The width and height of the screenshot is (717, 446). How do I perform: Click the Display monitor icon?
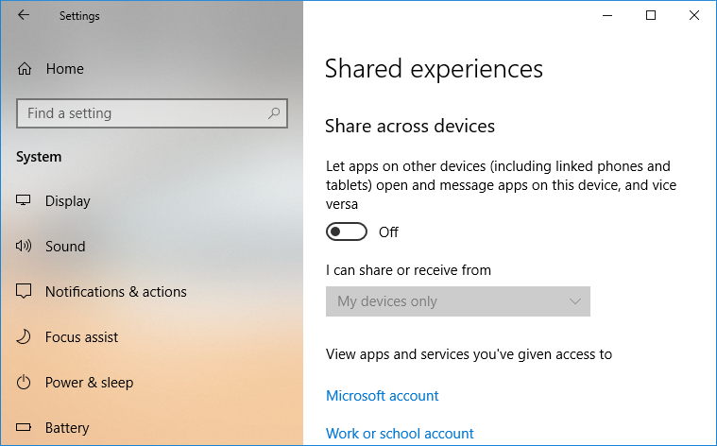[25, 201]
